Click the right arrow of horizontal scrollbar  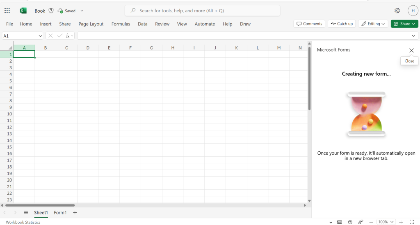pos(305,205)
